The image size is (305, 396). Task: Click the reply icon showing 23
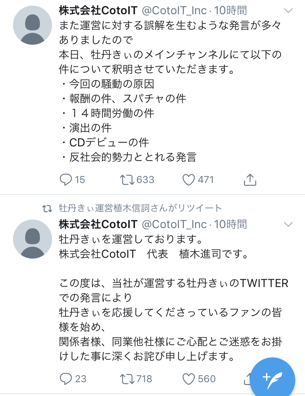pos(66,378)
